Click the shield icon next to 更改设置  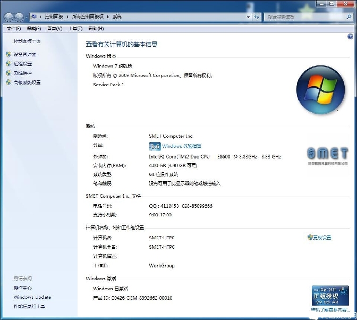310,237
